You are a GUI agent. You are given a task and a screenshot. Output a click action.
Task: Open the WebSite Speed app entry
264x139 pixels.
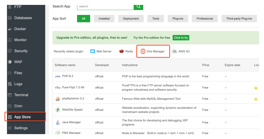pyautogui.click(x=72, y=110)
